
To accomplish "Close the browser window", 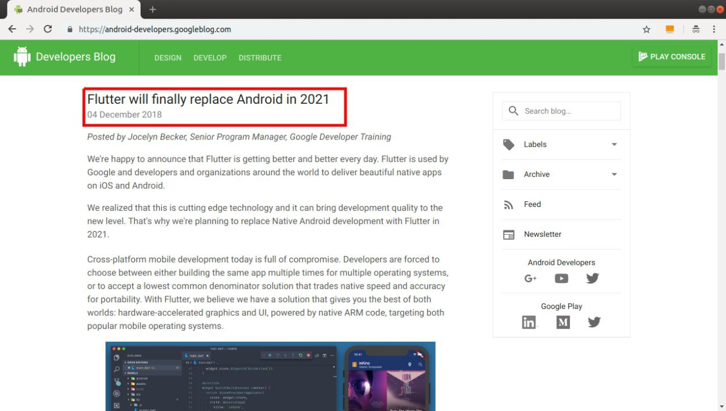I will tap(719, 10).
